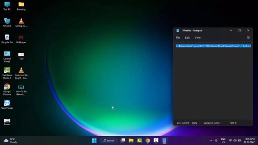
Task: Click the battery tray icon
Action: (239, 141)
